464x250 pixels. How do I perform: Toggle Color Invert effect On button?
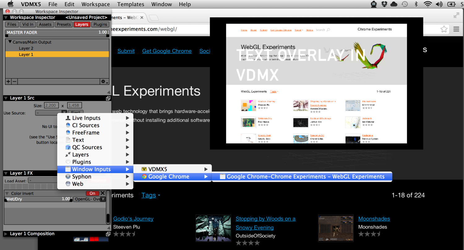coord(92,193)
